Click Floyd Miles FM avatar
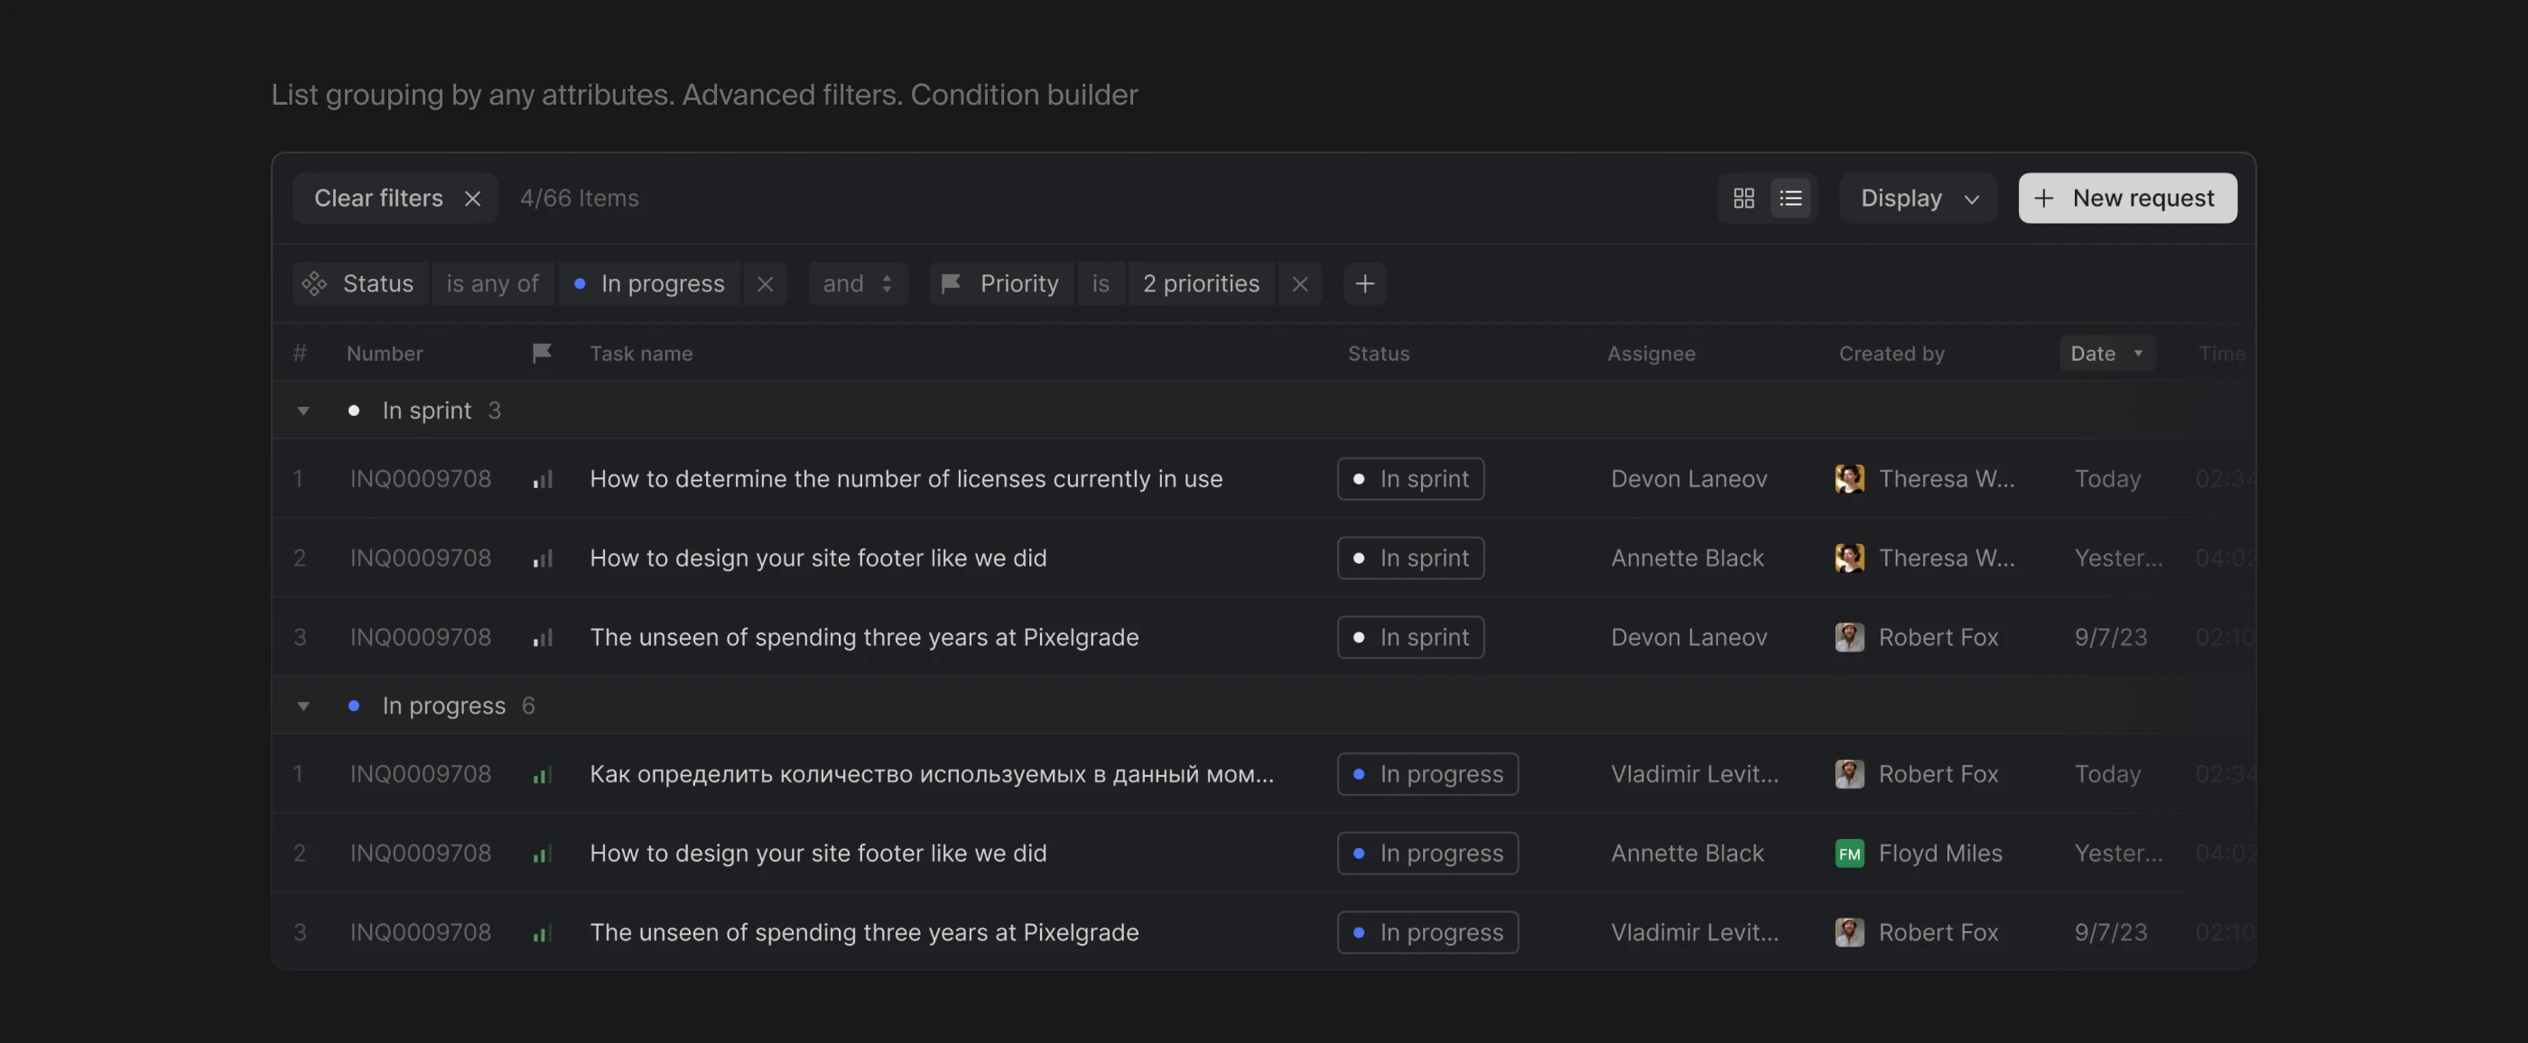The width and height of the screenshot is (2528, 1043). tap(1849, 854)
